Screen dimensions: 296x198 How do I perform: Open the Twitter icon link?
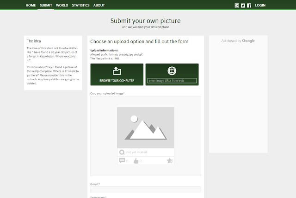point(243,6)
